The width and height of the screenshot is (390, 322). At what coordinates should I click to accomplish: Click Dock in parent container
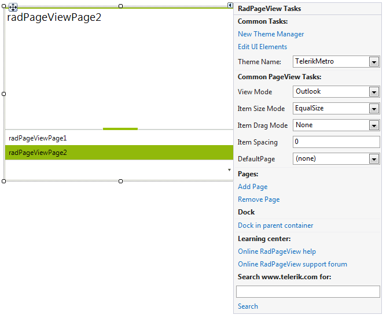(x=275, y=225)
